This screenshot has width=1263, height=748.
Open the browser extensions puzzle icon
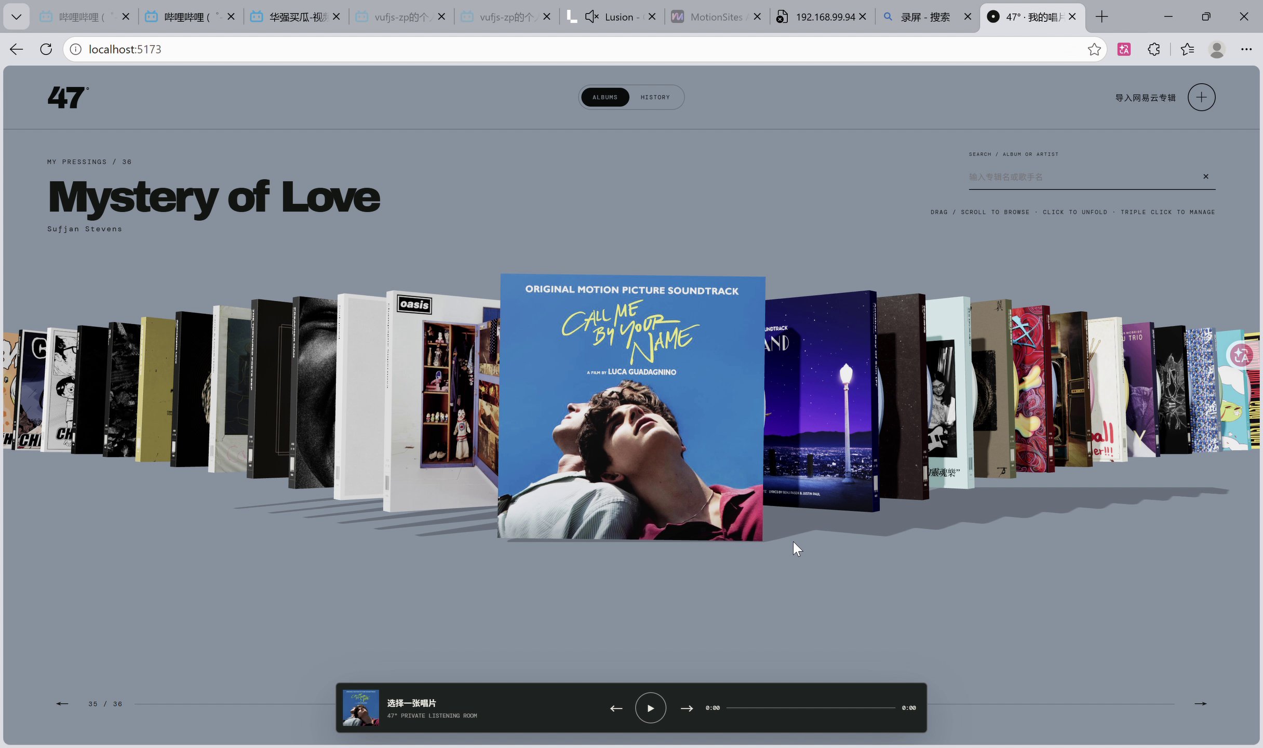pyautogui.click(x=1153, y=49)
